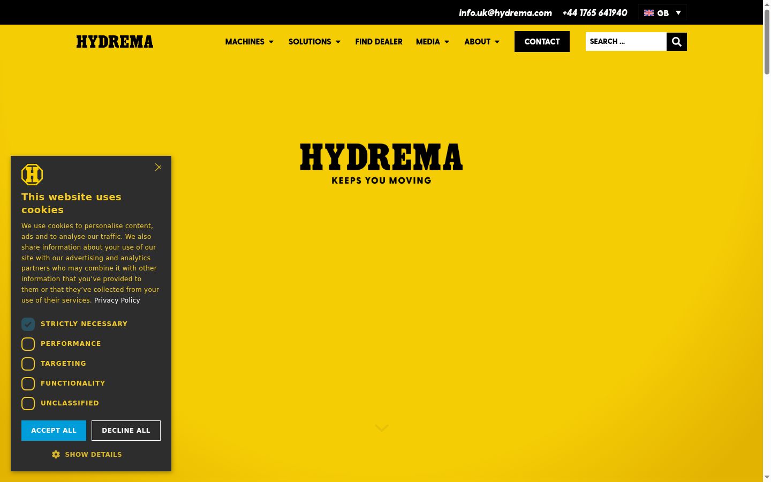Viewport: 771px width, 482px height.
Task: Click the scrollbar down arrow
Action: click(x=767, y=477)
